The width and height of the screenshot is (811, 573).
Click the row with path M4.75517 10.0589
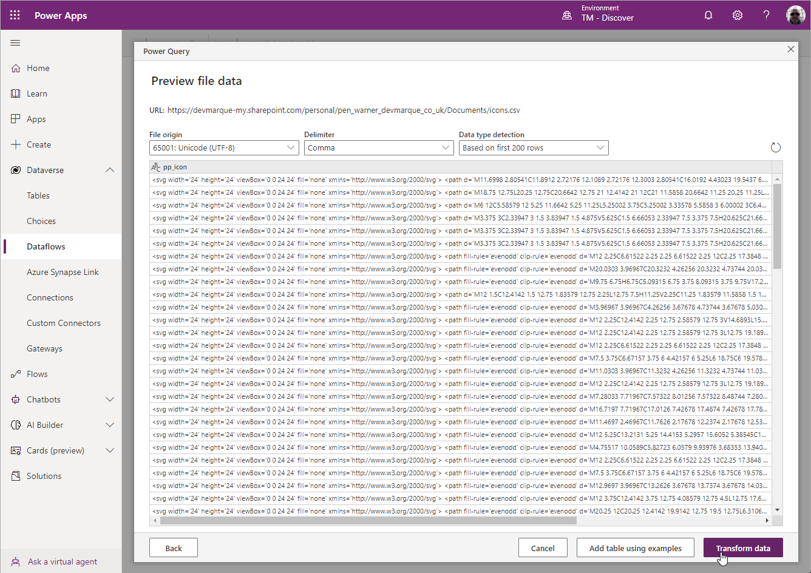(x=461, y=447)
